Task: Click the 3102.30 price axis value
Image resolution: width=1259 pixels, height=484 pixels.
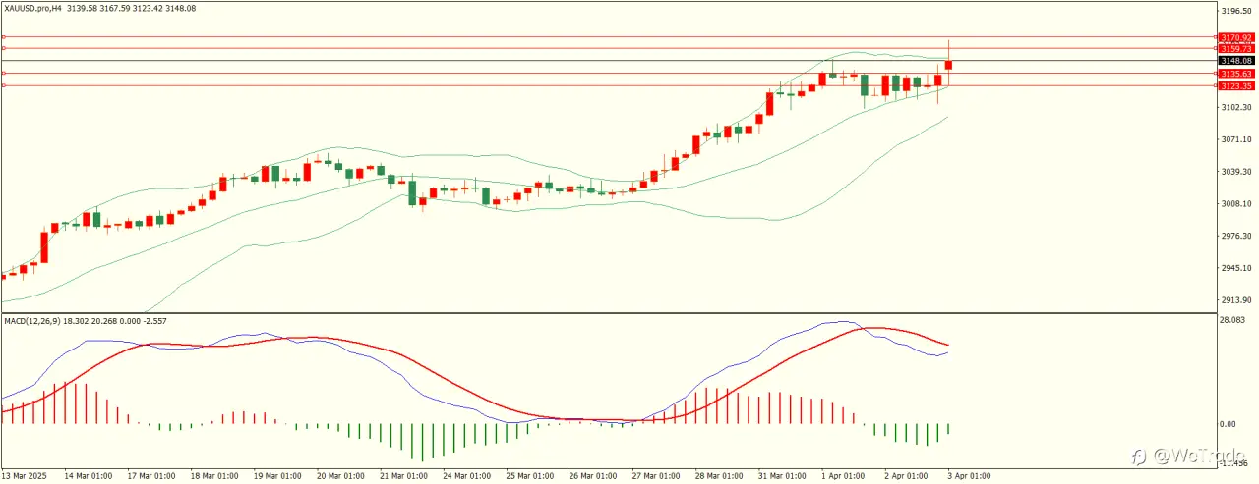Action: [1236, 108]
